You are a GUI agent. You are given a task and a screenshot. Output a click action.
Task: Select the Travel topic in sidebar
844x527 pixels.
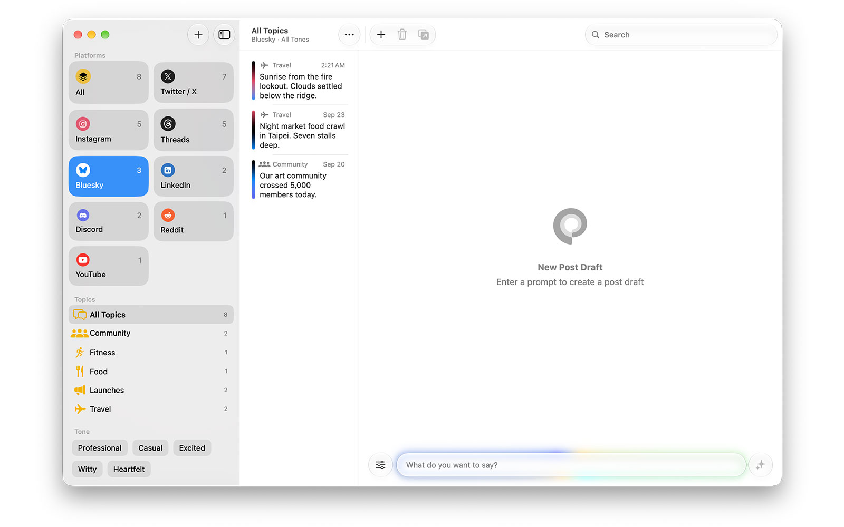[151, 409]
